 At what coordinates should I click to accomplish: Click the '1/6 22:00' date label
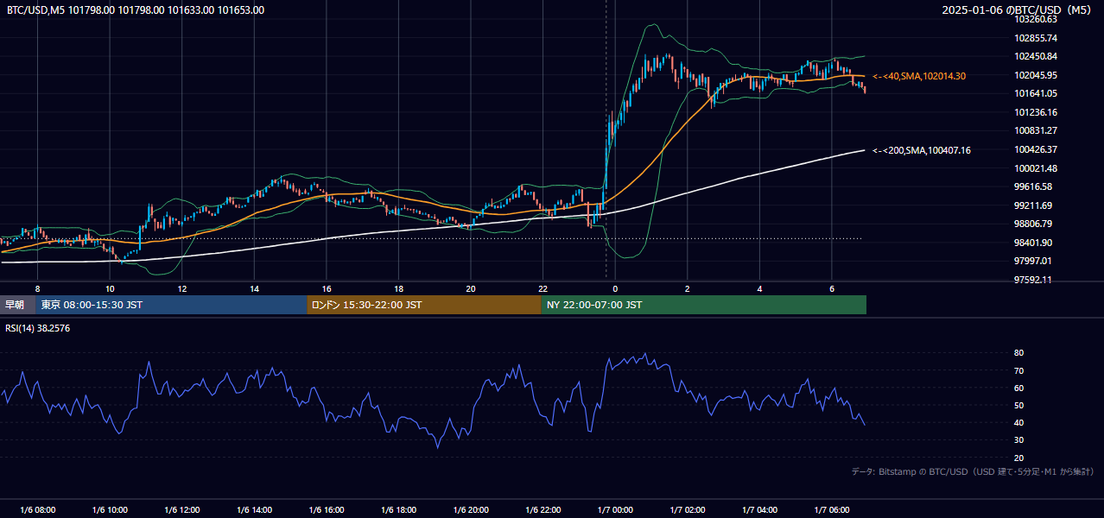tap(542, 509)
